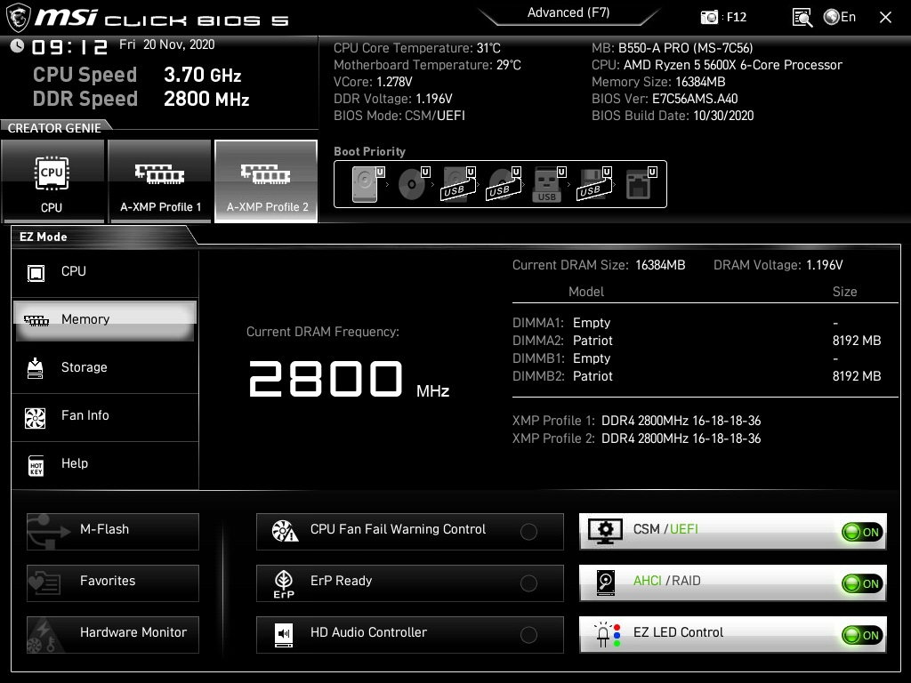Click DIMMB2 Patriot memory row
The image size is (911, 683).
coord(697,376)
